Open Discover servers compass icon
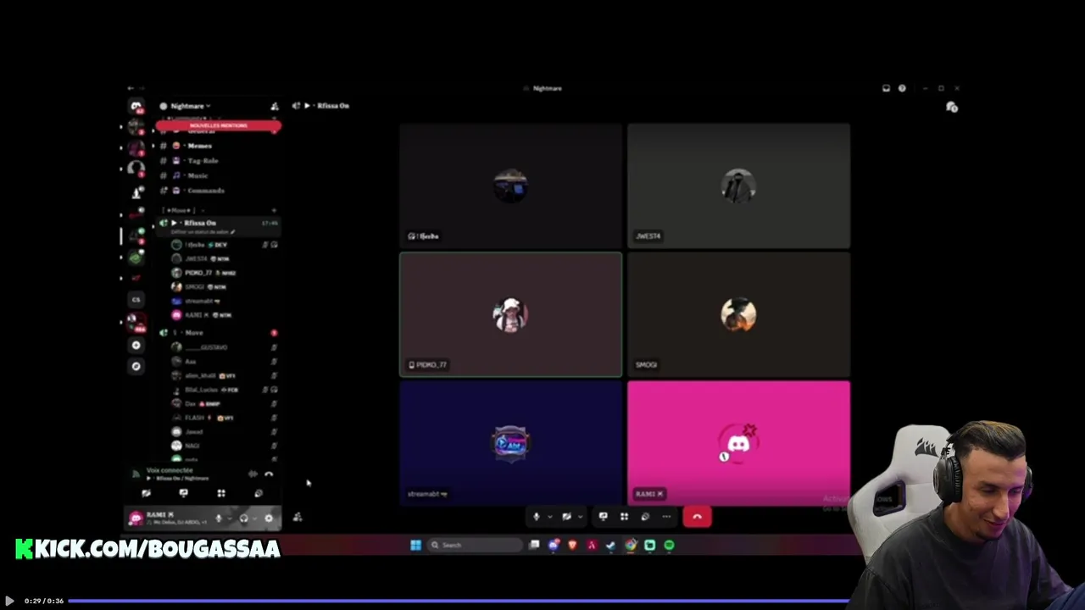This screenshot has height=610, width=1085. point(136,366)
